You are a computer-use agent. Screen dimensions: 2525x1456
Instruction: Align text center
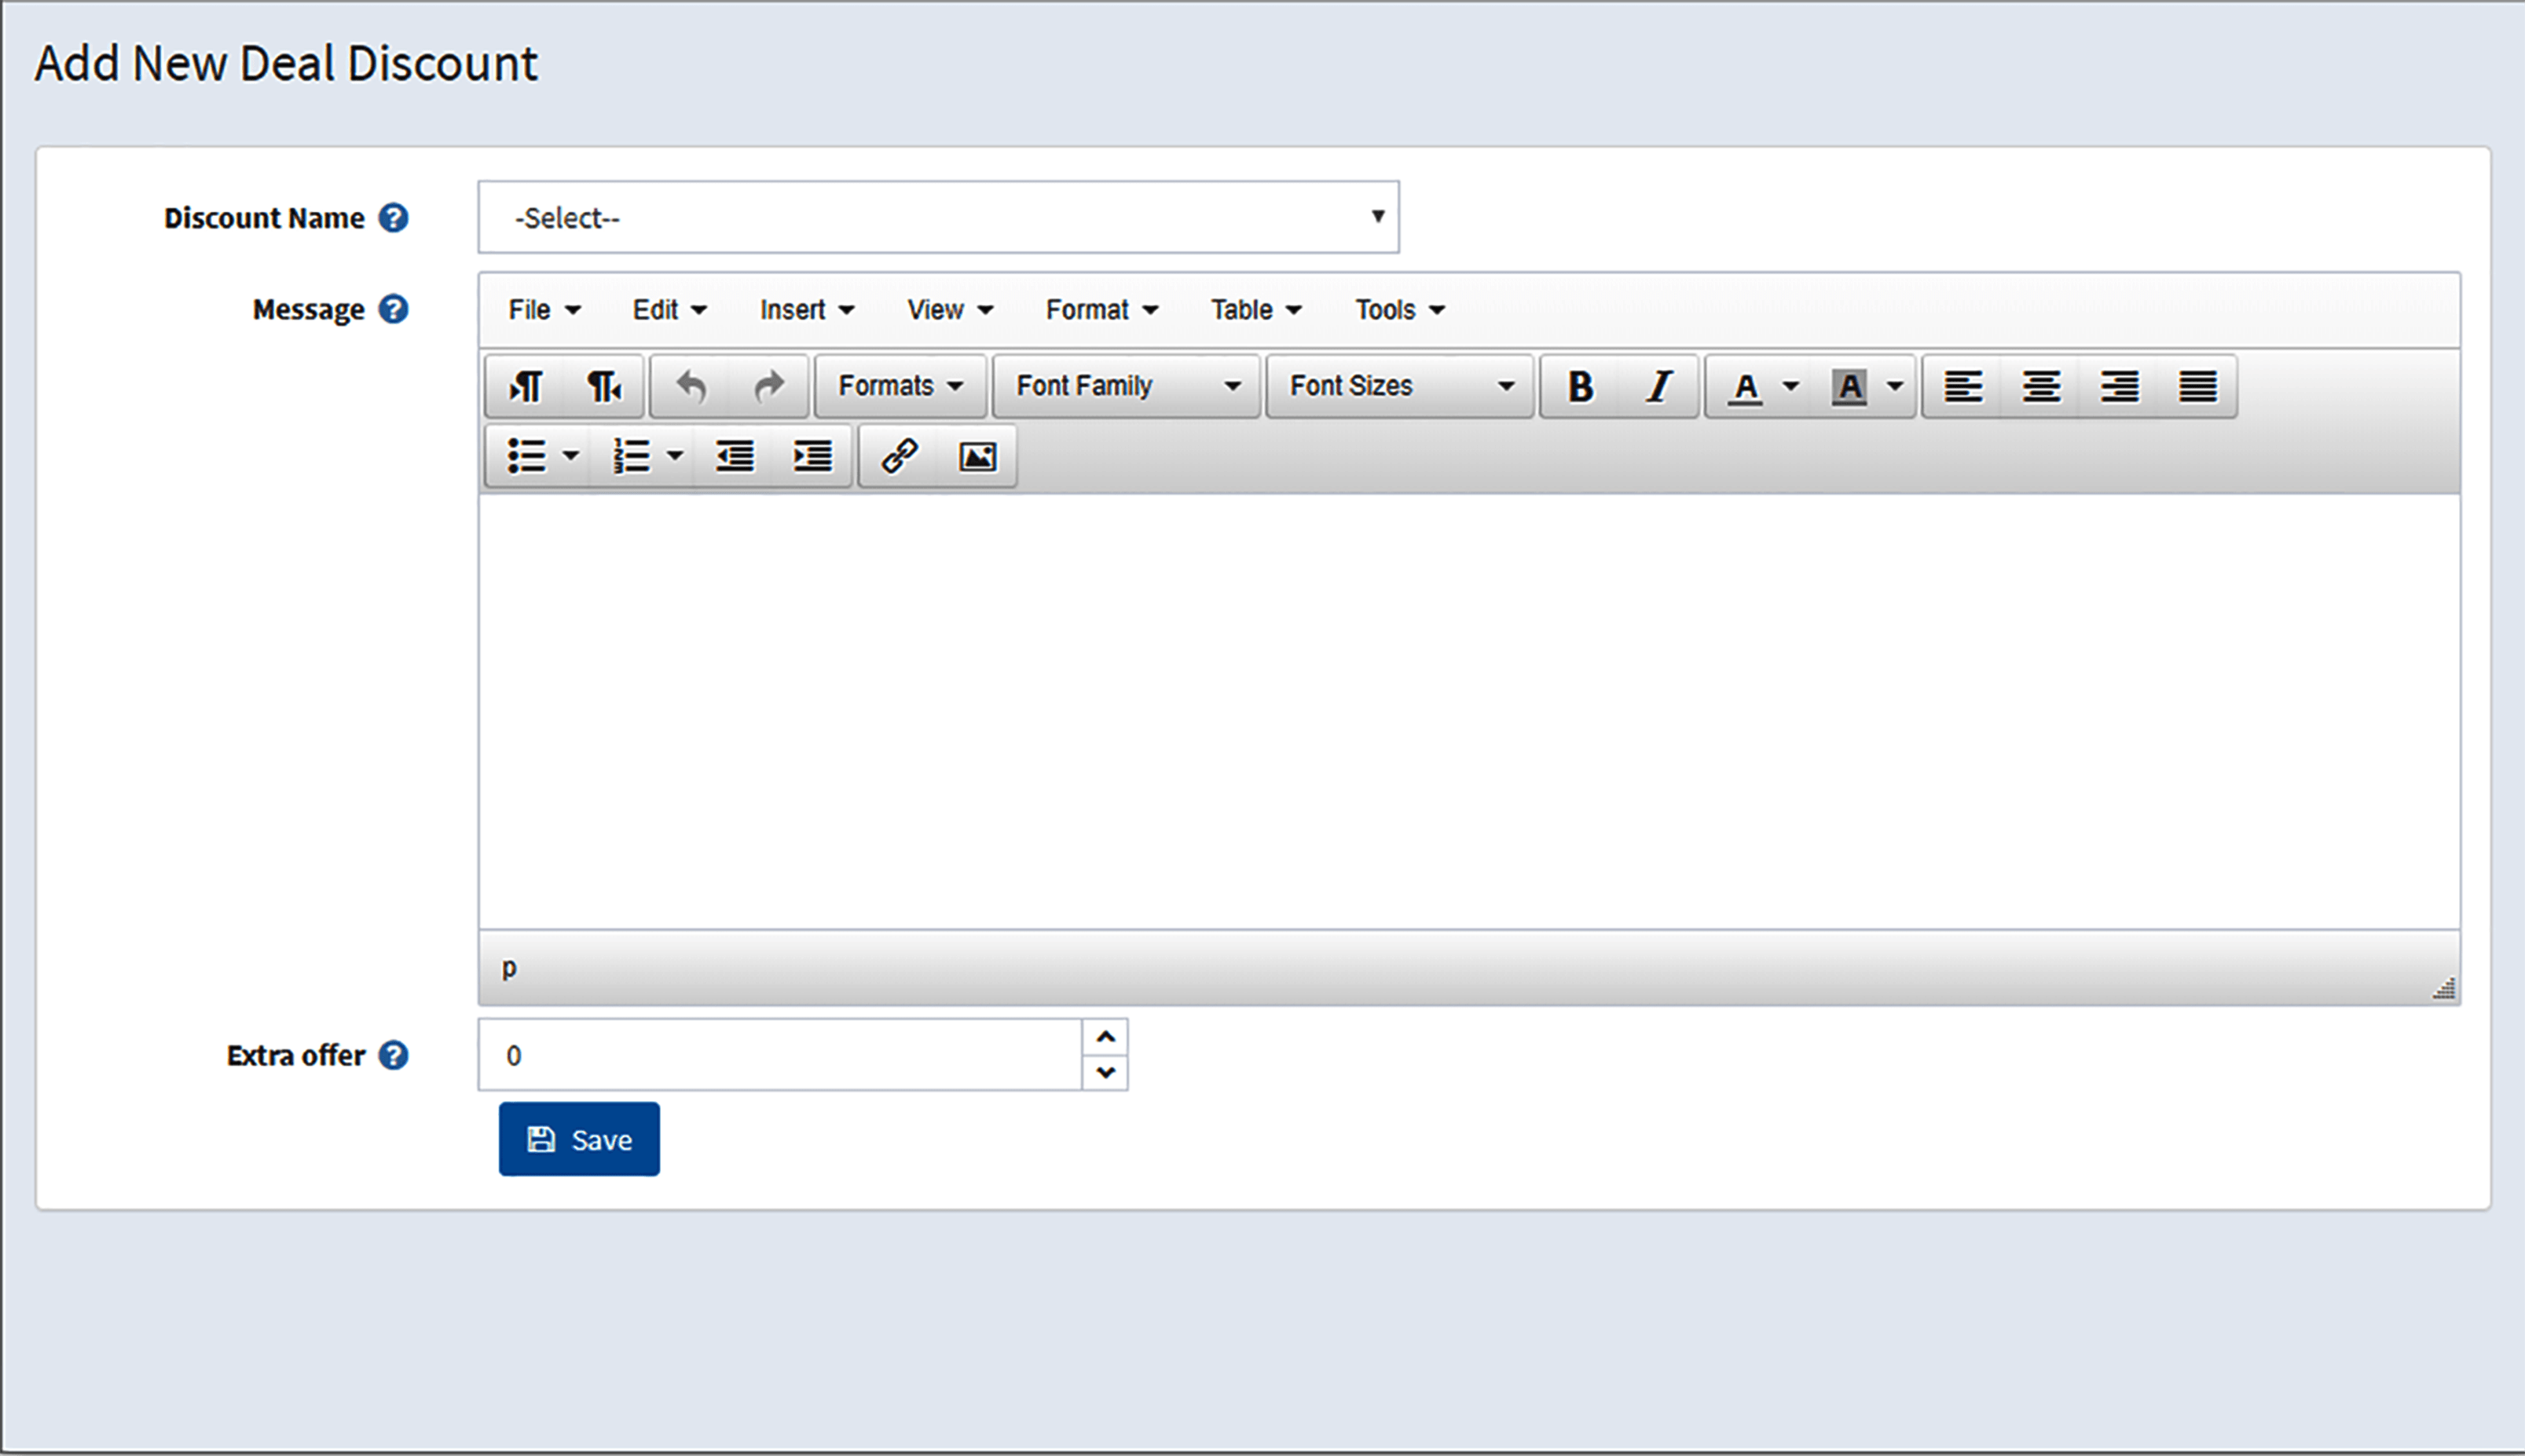(2041, 386)
